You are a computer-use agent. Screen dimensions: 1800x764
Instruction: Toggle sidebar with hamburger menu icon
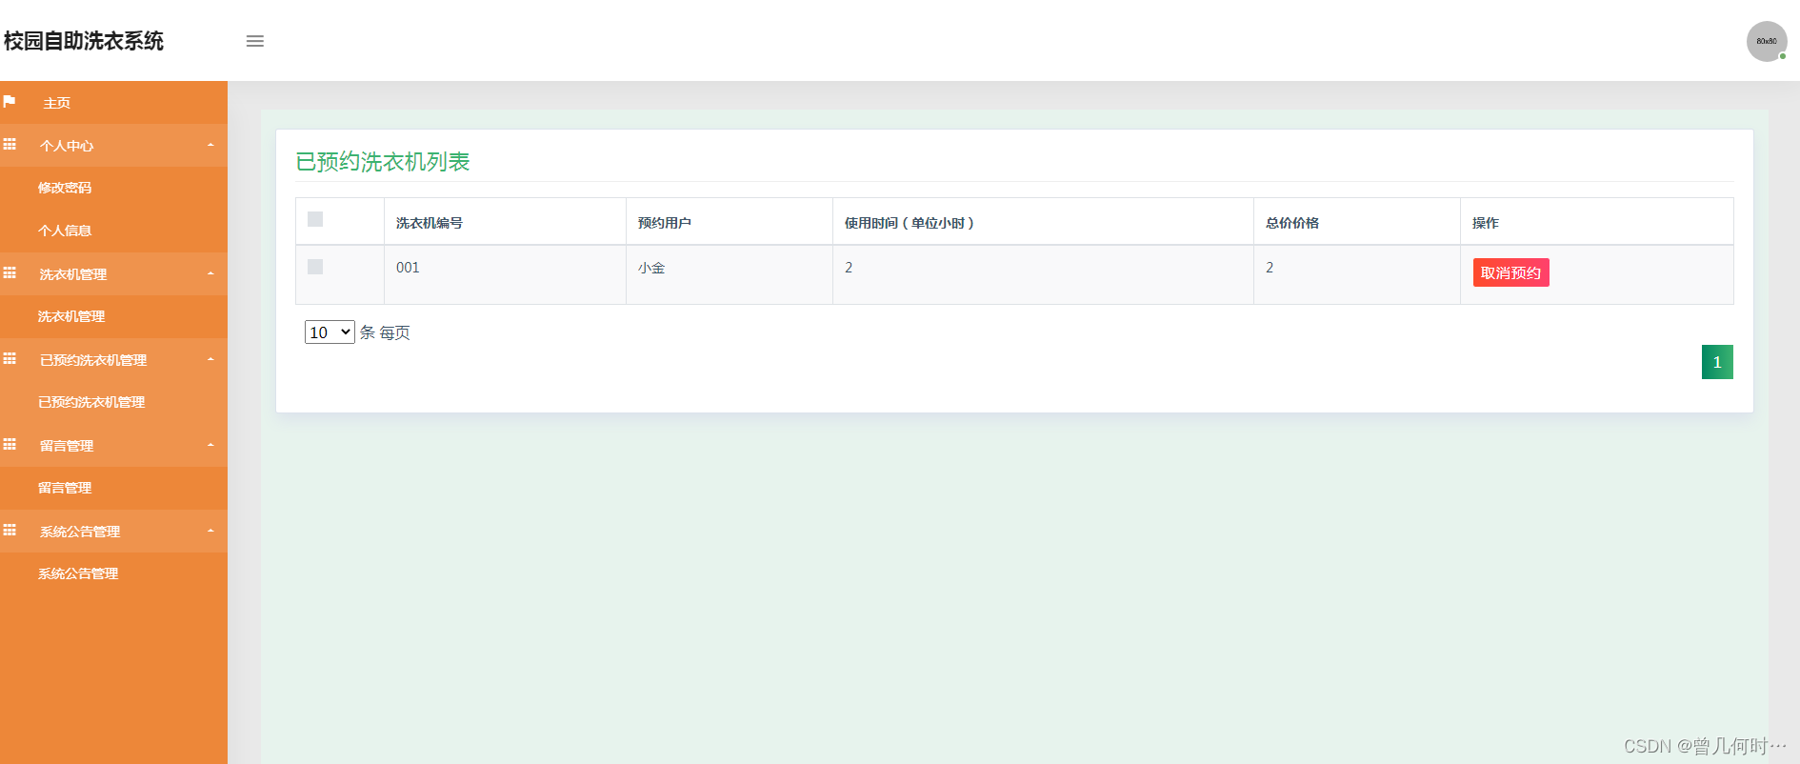click(x=254, y=41)
